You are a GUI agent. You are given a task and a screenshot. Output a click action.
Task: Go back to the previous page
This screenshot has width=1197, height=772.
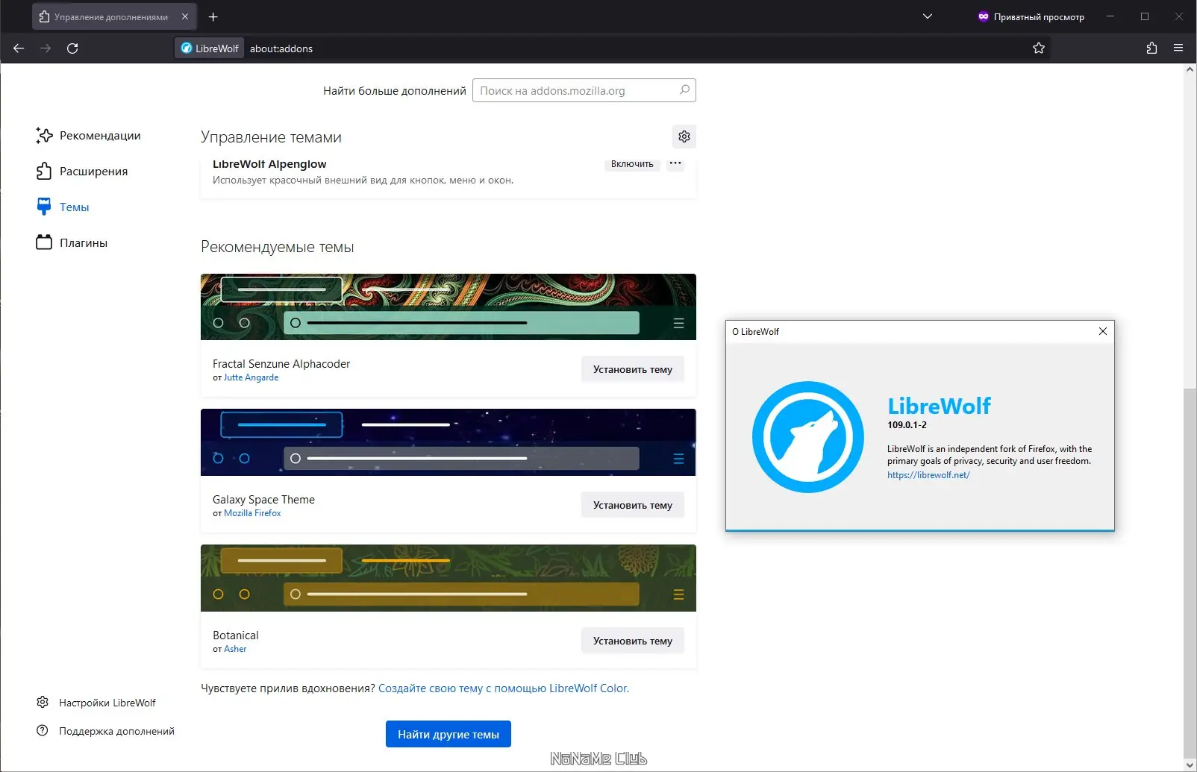19,48
